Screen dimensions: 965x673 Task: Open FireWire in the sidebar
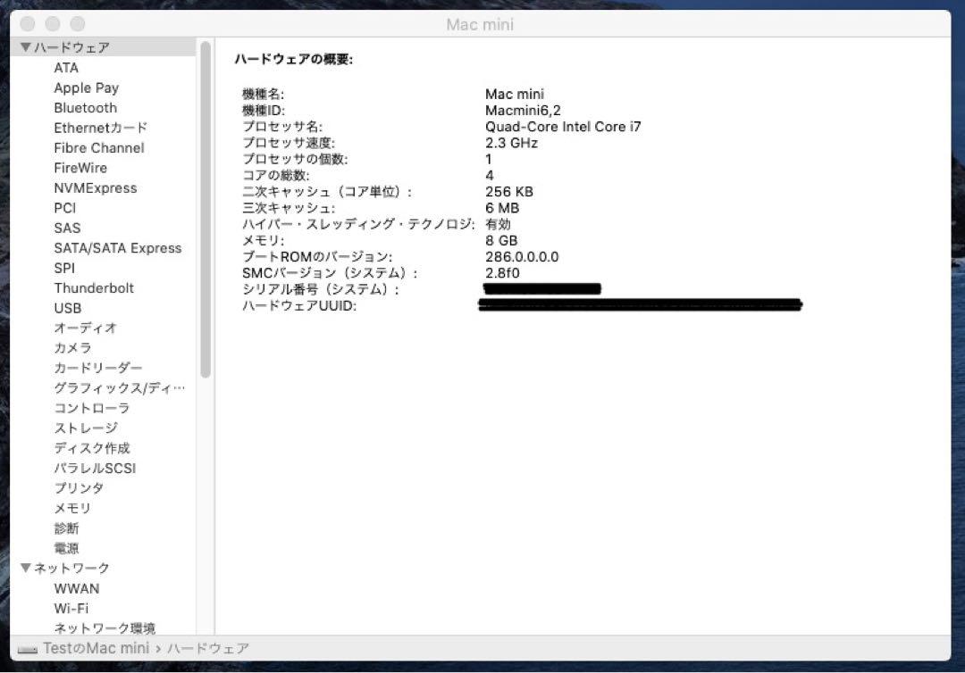coord(80,168)
